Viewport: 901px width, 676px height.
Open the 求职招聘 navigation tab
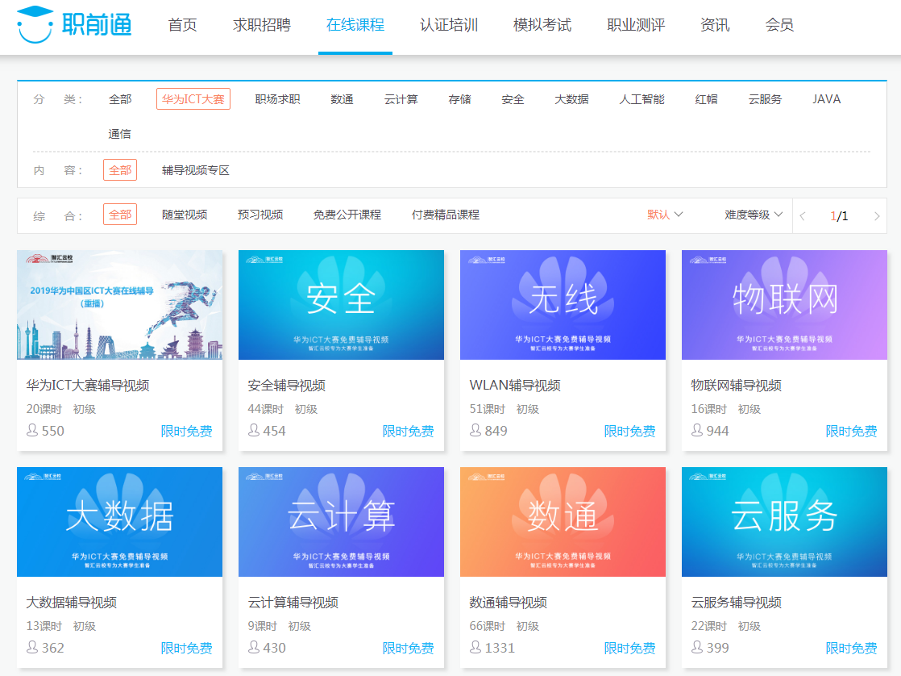[261, 25]
